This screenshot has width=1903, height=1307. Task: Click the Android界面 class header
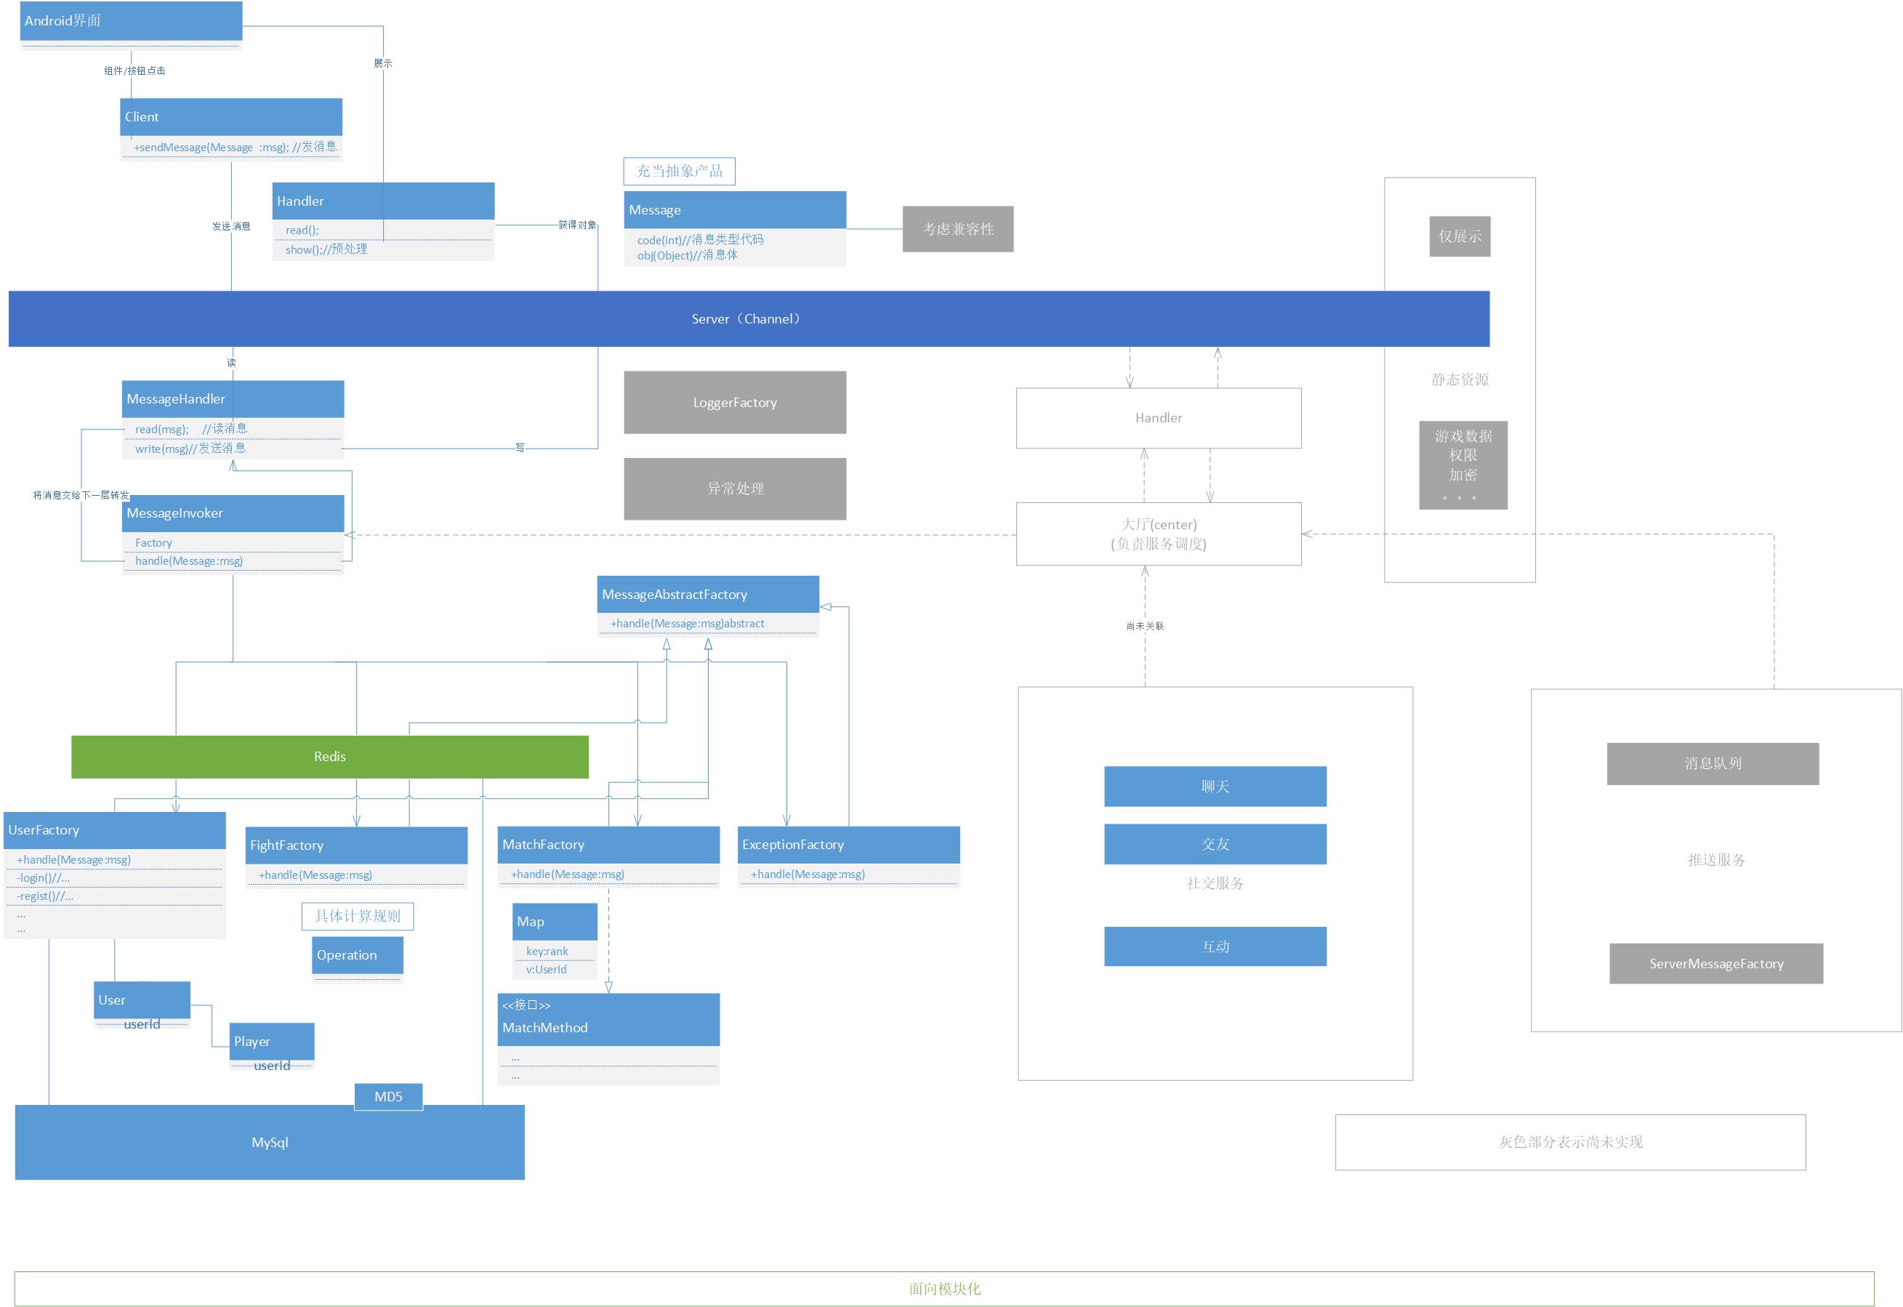(x=131, y=20)
